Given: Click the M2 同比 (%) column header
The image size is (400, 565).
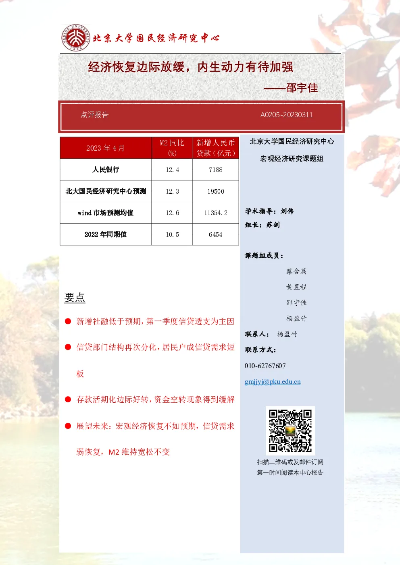Looking at the screenshot, I should tap(172, 148).
